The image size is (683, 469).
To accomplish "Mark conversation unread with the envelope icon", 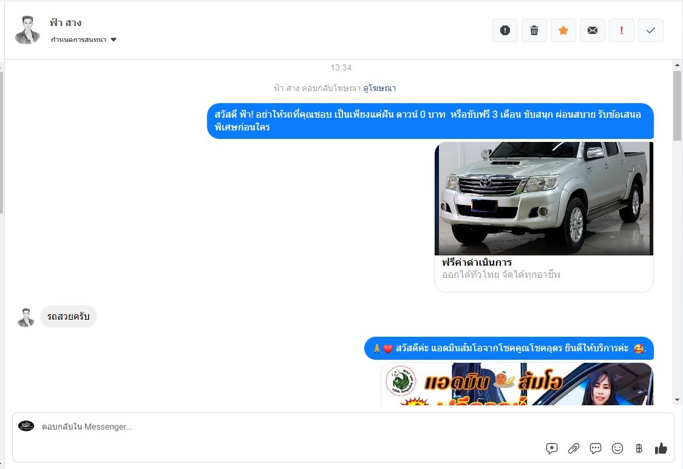I will point(593,30).
